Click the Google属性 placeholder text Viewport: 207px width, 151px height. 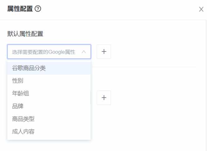coord(43,52)
